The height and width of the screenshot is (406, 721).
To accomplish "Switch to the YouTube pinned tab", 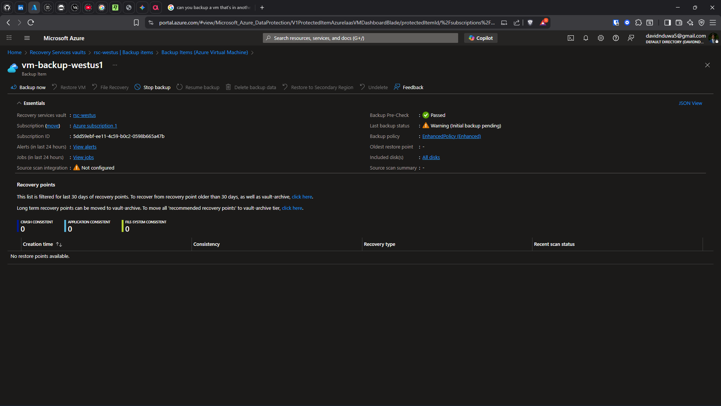I will coord(88,8).
